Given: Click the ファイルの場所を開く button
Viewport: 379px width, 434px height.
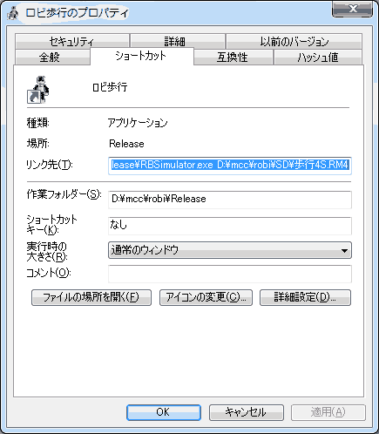Looking at the screenshot, I should (x=91, y=297).
